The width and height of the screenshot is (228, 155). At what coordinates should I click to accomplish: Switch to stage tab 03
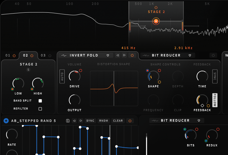[45, 56]
